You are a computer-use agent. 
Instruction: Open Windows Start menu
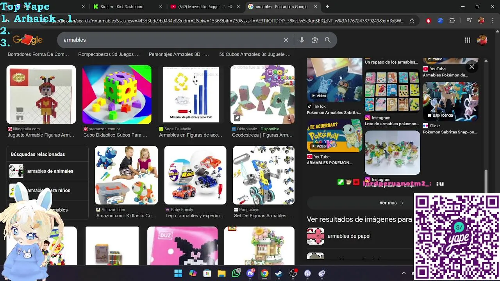point(178,273)
